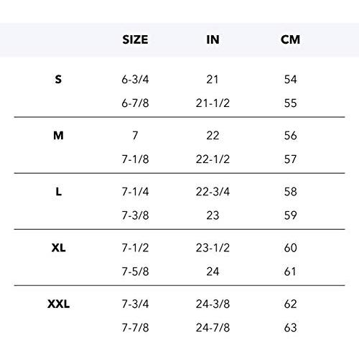Click the 7-1/8 size value
359x359 pixels.
pos(135,159)
